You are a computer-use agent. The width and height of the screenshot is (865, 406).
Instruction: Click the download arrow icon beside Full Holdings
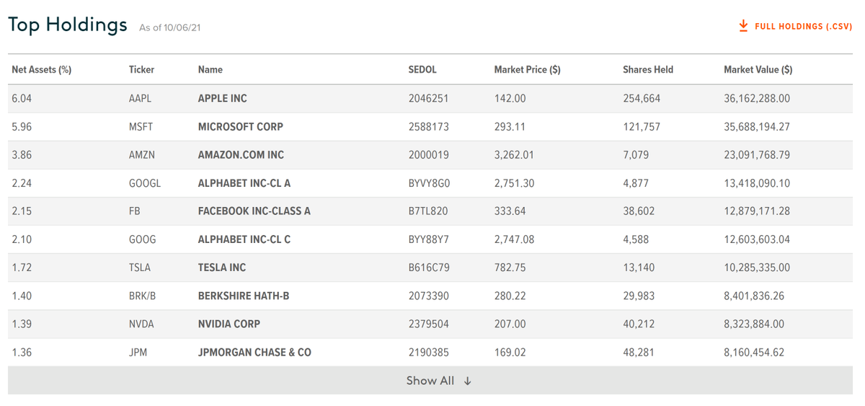pos(743,26)
